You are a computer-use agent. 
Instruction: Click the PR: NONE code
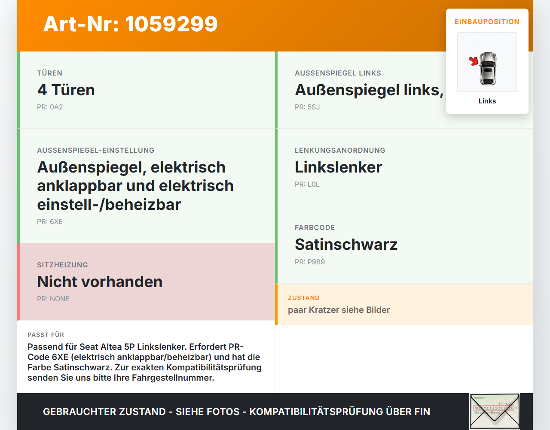pos(53,299)
